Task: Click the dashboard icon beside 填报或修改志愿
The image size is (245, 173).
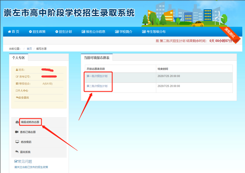Action: (17, 122)
